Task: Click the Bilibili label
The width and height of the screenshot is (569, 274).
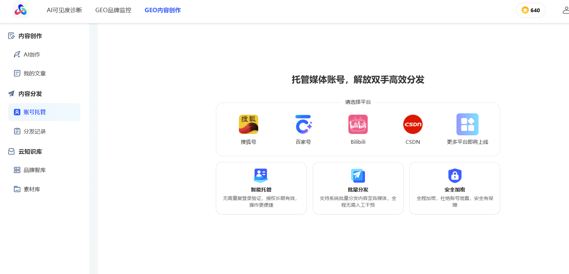Action: point(358,142)
